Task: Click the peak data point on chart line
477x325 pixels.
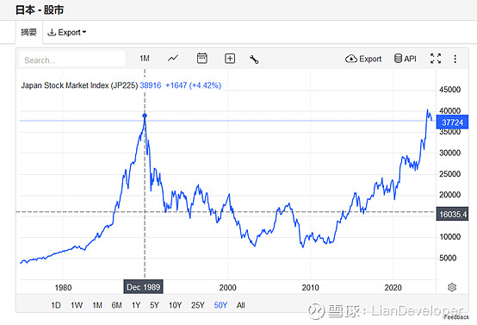Action: click(145, 116)
